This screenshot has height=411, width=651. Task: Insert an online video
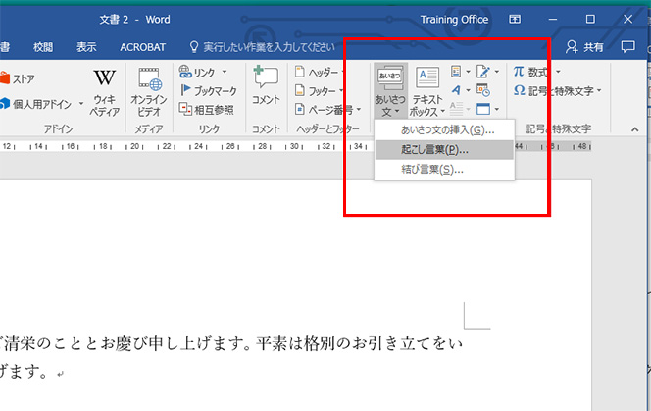click(149, 90)
